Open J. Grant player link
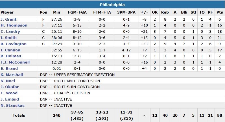Viewport: 225px width, 122px height. [x=9, y=19]
